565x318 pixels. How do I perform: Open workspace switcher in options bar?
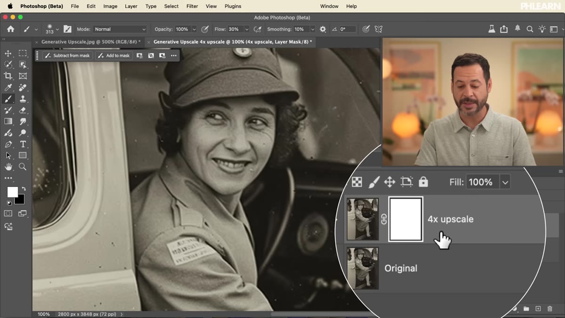pyautogui.click(x=555, y=29)
